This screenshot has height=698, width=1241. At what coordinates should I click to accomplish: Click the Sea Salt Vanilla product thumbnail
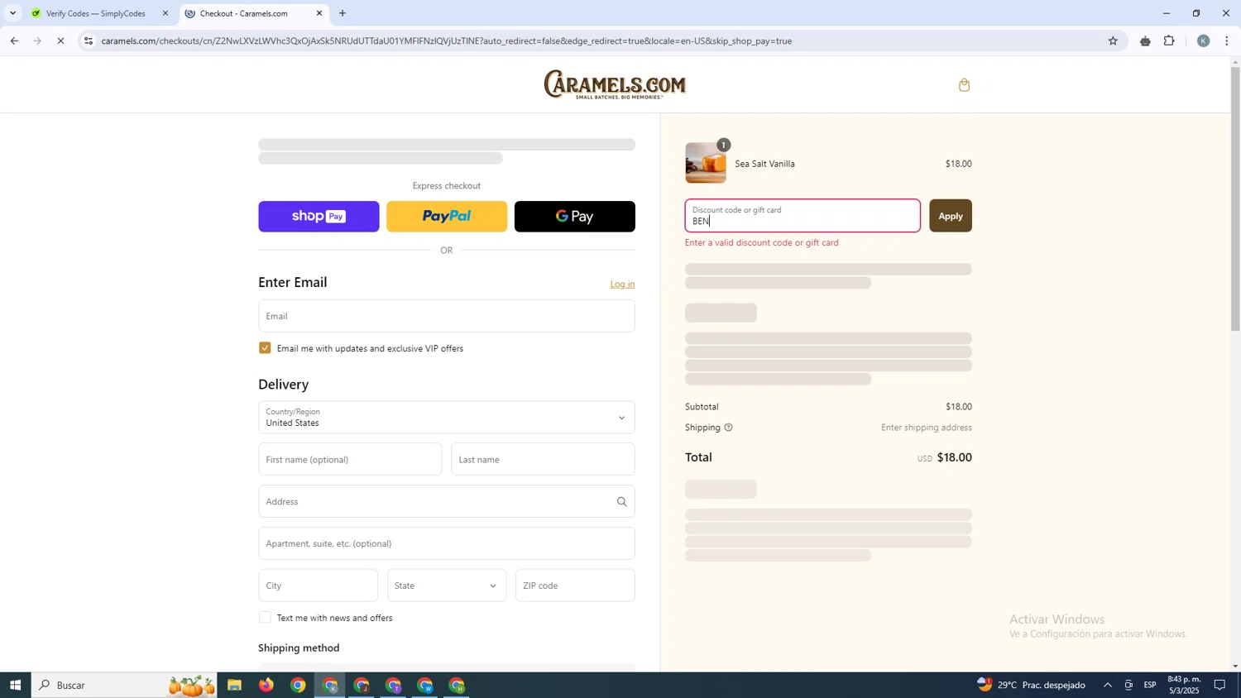706,163
